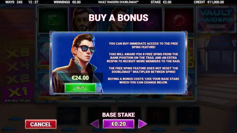237x133 pixels.
Task: Select the X8 multiplier on the ladder
Action: (x=18, y=53)
